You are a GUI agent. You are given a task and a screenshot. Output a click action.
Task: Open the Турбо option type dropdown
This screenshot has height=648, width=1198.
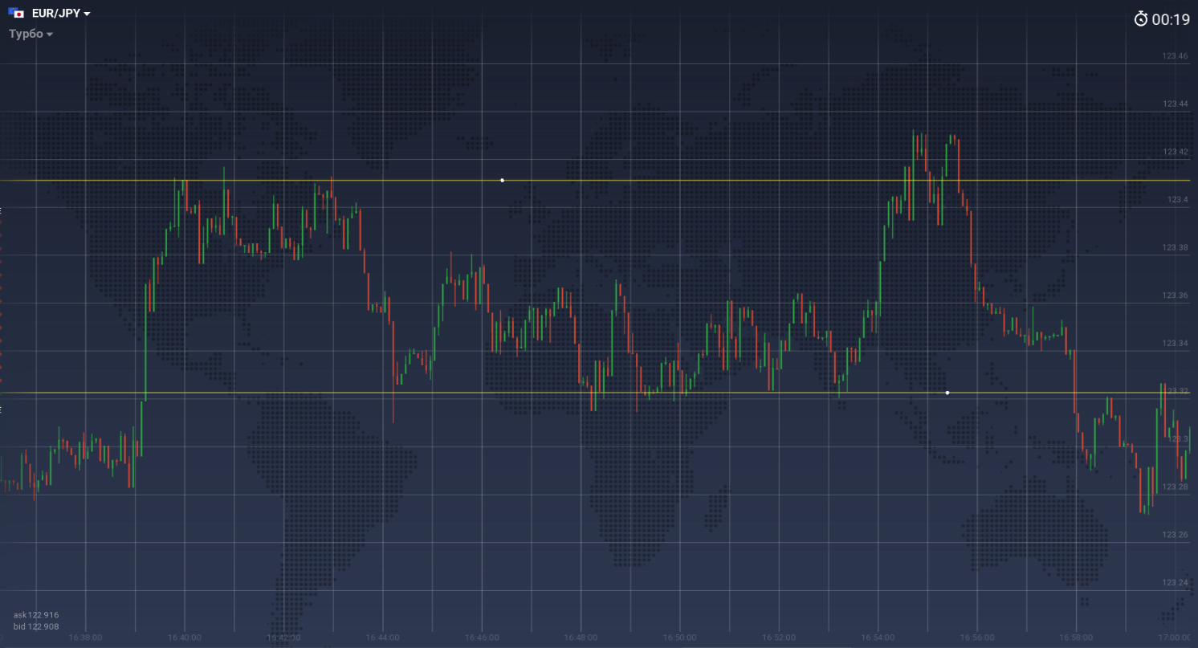click(31, 34)
